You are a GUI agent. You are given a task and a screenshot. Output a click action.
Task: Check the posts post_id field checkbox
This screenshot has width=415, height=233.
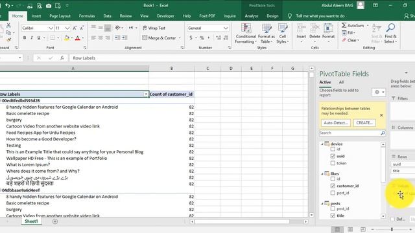pos(333,208)
